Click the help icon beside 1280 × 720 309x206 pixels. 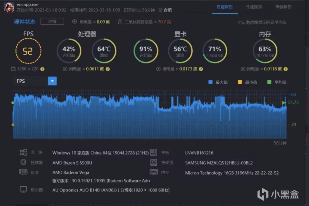pos(42,69)
